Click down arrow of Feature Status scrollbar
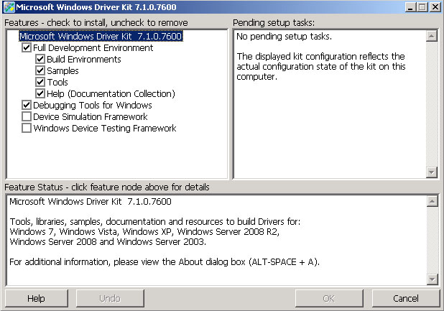 click(x=432, y=279)
